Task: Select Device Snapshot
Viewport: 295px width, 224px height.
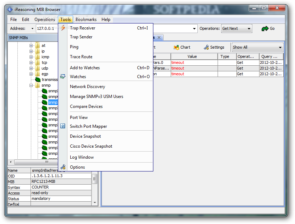Action: pos(105,136)
